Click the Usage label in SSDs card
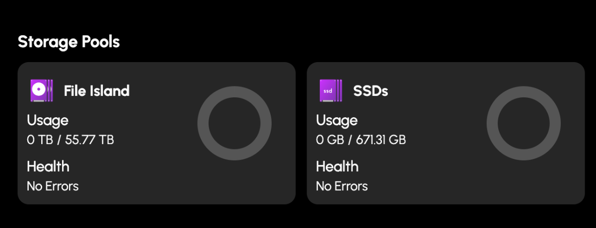This screenshot has height=228, width=596. pyautogui.click(x=337, y=121)
